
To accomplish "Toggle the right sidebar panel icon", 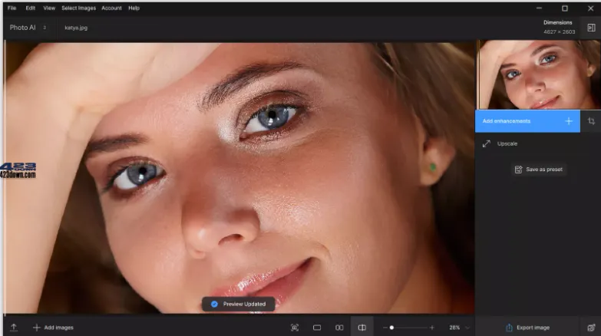I will point(591,28).
